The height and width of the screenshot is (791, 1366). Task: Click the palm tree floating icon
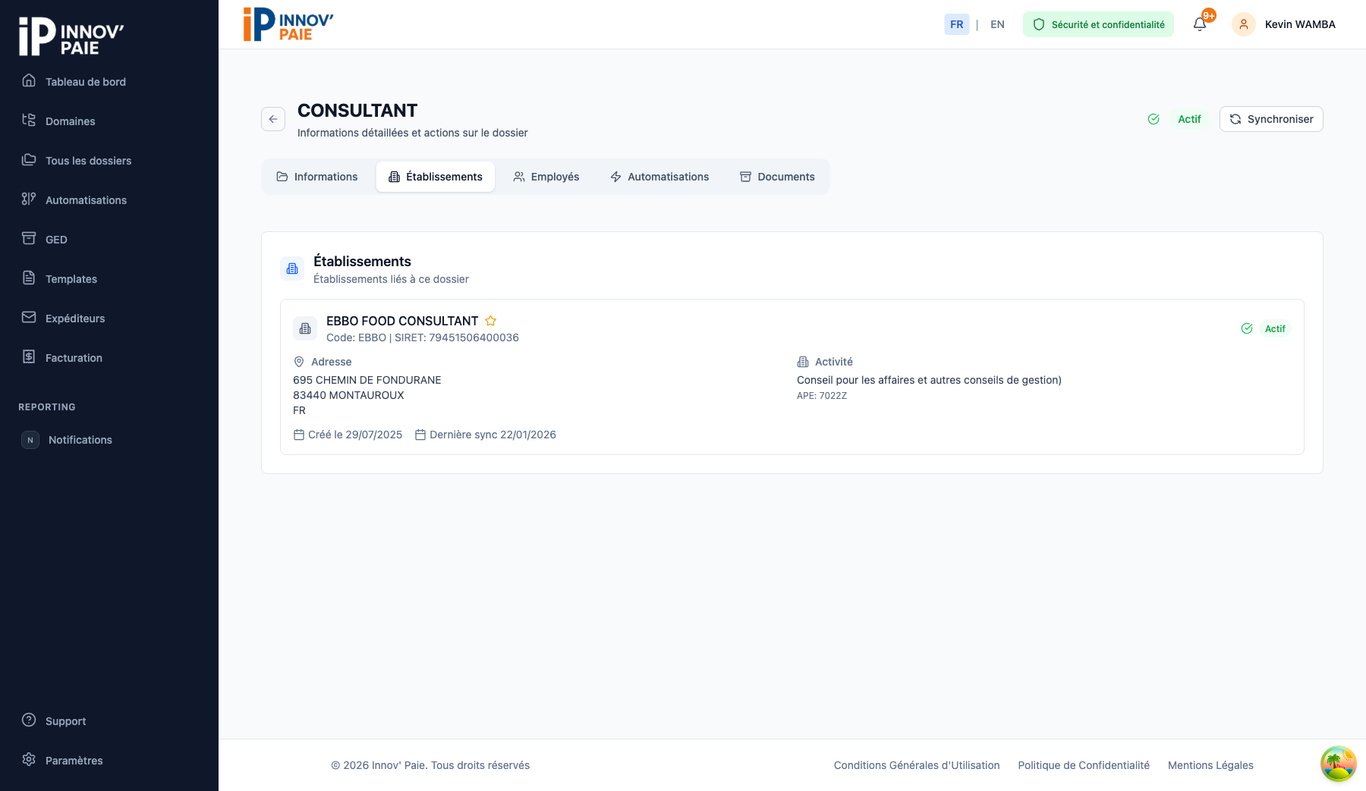[x=1338, y=763]
